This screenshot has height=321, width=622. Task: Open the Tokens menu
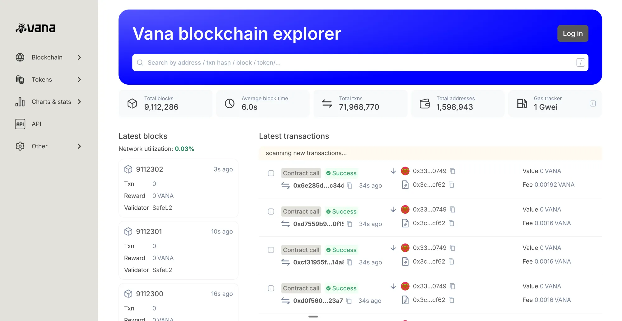tap(49, 80)
